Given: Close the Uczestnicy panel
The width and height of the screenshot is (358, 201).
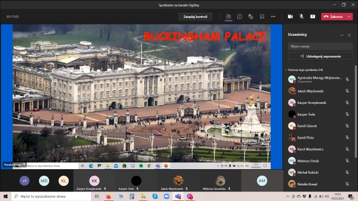Looking at the screenshot, I should coord(349,35).
